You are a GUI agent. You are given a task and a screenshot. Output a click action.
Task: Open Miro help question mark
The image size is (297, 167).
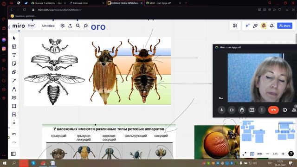[291, 154]
